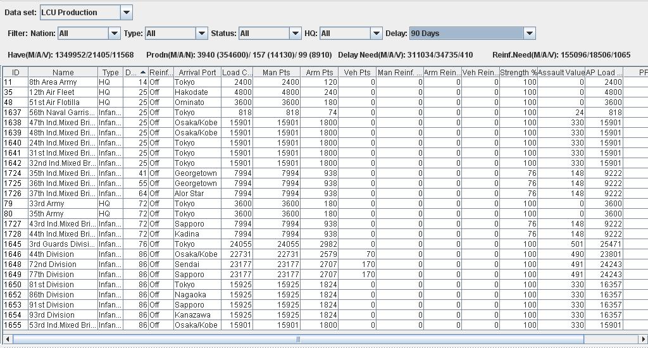
Task: Expand the Status filter dropdown
Action: click(295, 34)
